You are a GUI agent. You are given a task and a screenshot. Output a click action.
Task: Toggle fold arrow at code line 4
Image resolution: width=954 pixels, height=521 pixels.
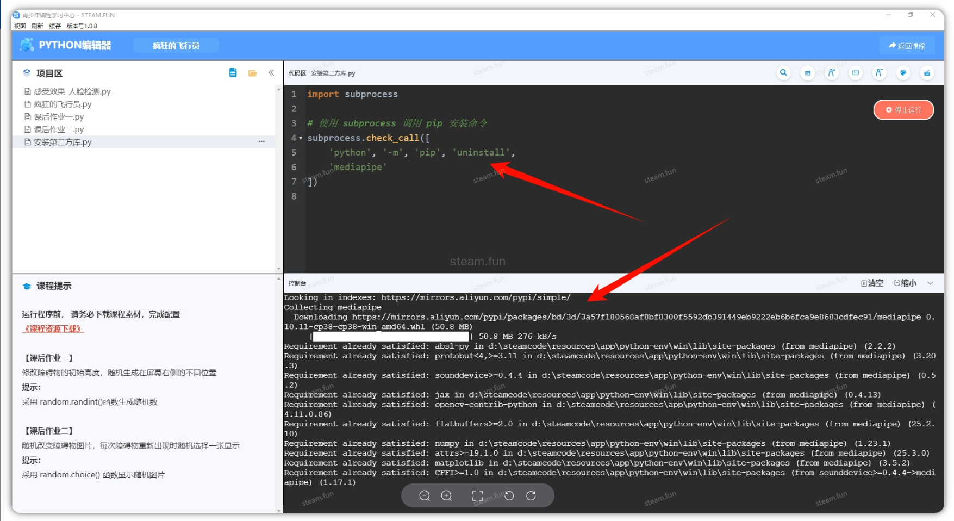click(301, 138)
